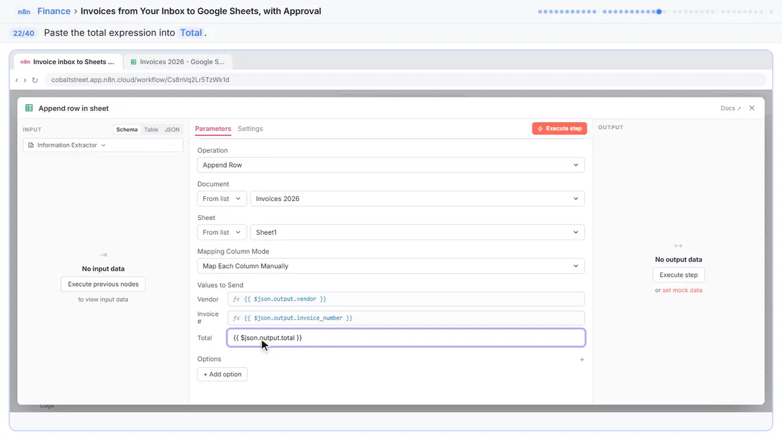Screen dimensions: 782x440
Task: Click into the Total value field
Action: click(x=406, y=338)
